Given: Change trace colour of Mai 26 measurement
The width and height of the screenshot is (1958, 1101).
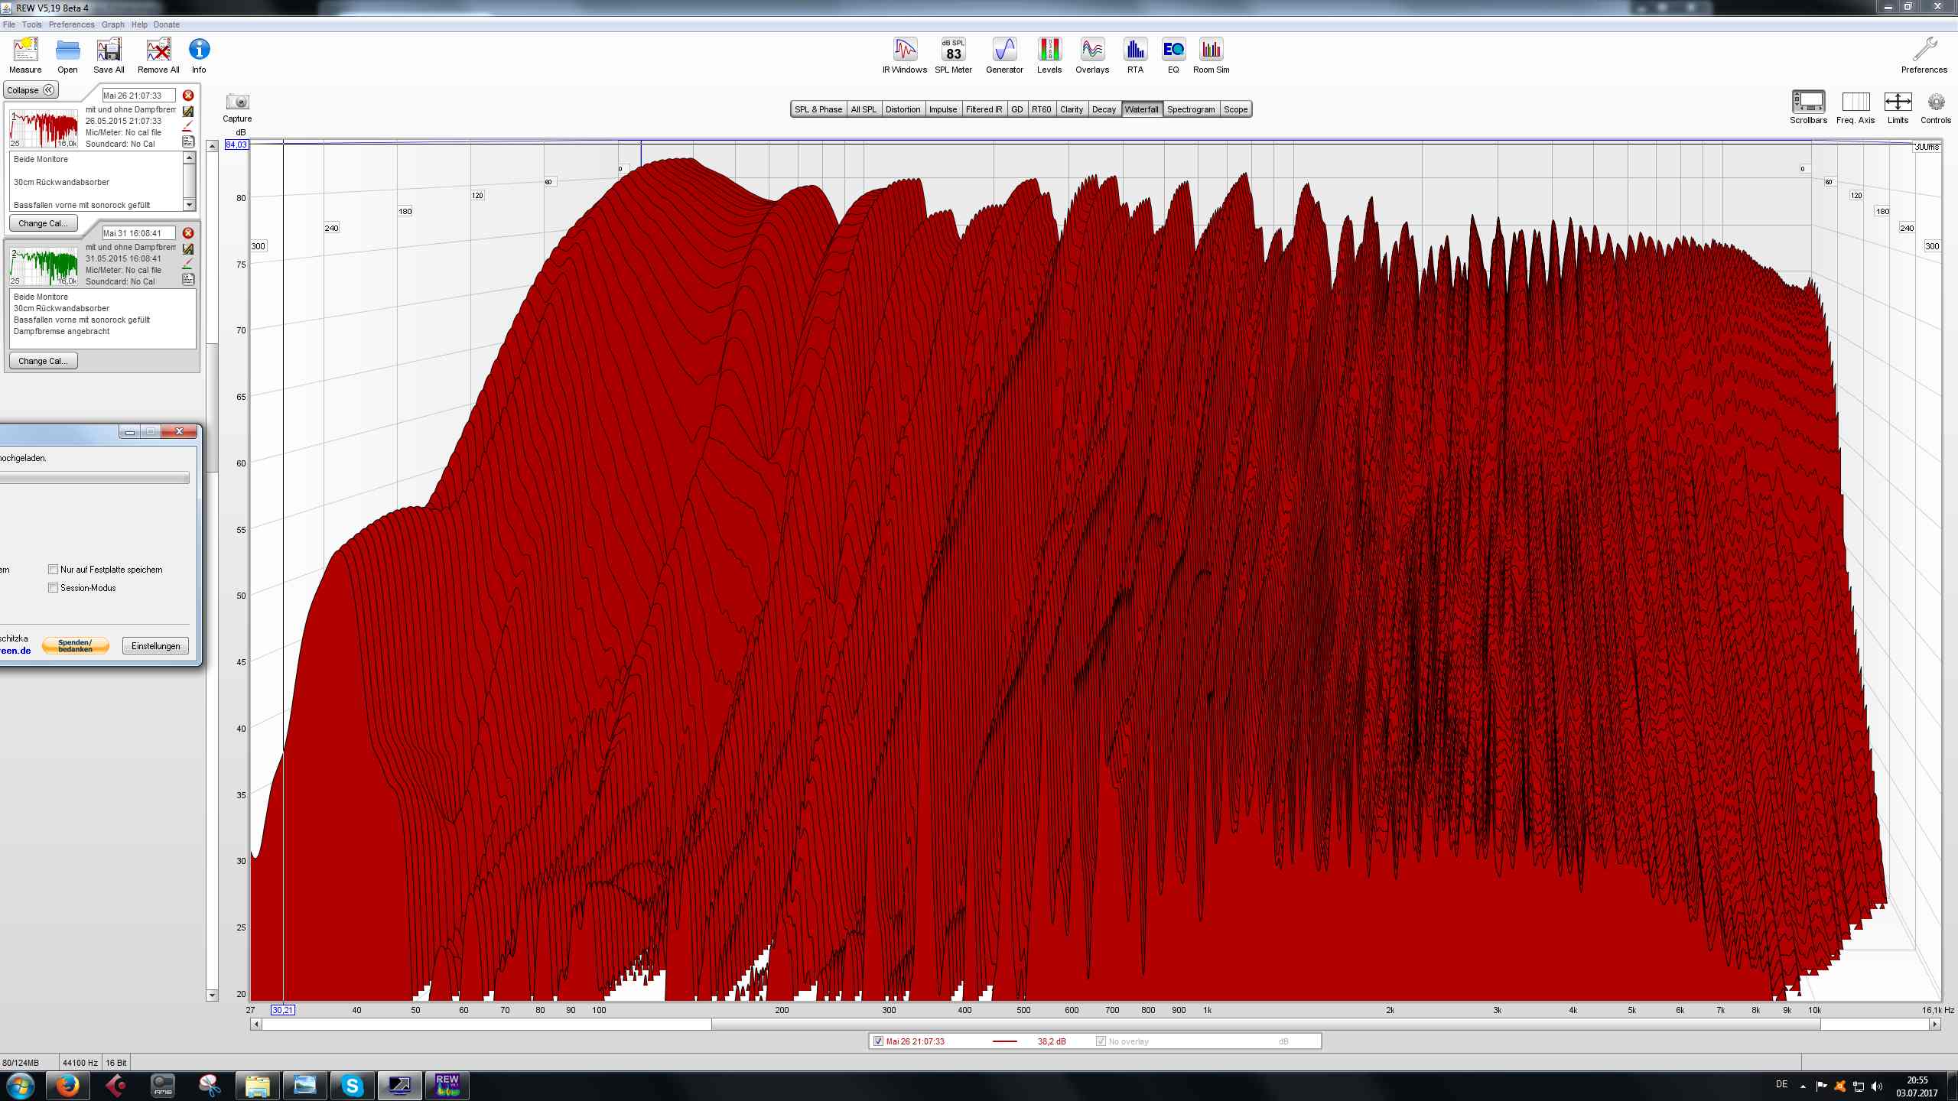Looking at the screenshot, I should point(187,126).
